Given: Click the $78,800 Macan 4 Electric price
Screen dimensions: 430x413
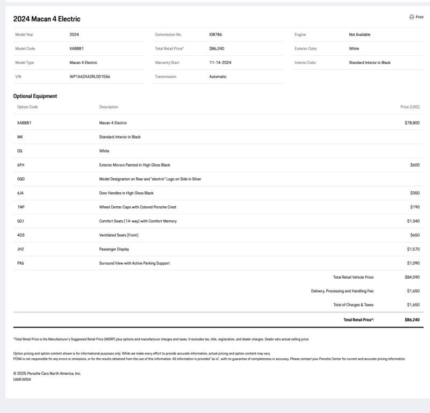Looking at the screenshot, I should click(412, 123).
